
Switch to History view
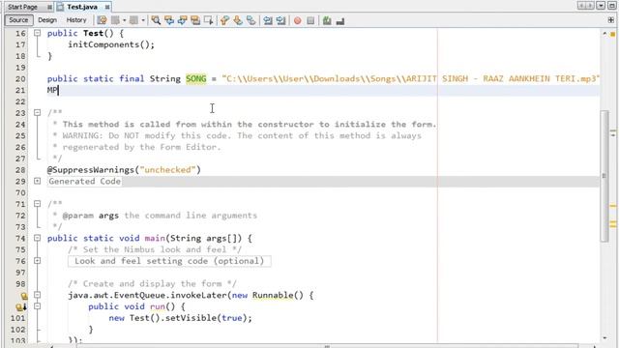[x=76, y=19]
